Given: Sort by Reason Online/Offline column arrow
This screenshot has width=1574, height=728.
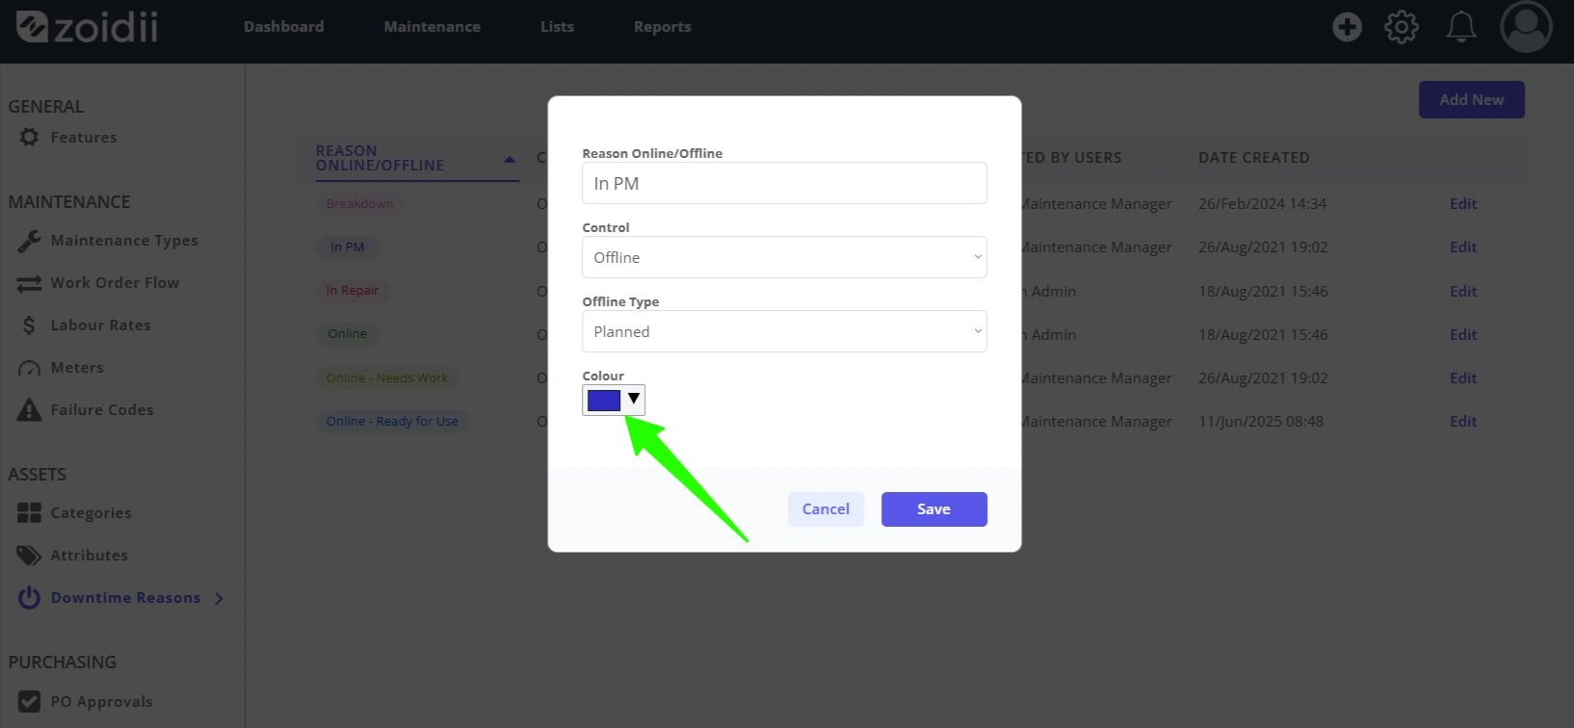Looking at the screenshot, I should tap(509, 160).
